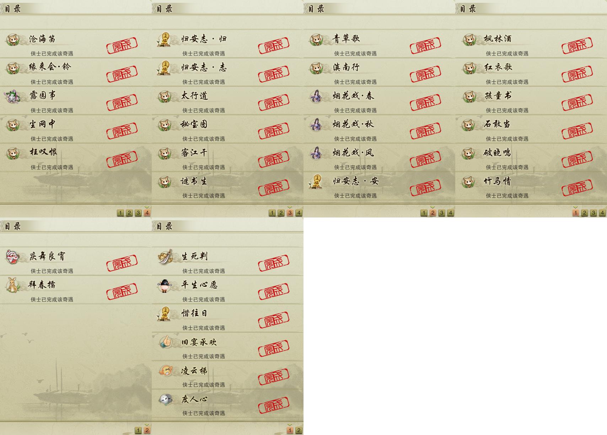The height and width of the screenshot is (435, 607).
Task: Click the mask icon beside 度人心
Action: pos(165,399)
